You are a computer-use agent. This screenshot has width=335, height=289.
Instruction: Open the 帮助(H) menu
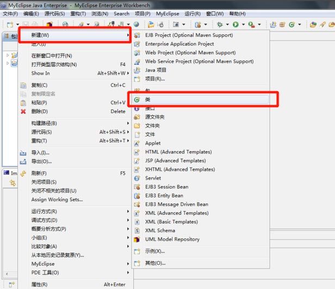[237, 14]
